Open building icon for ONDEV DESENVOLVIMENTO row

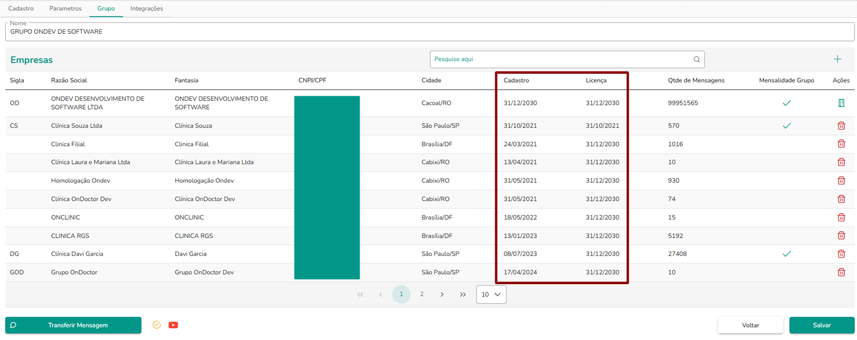(841, 103)
